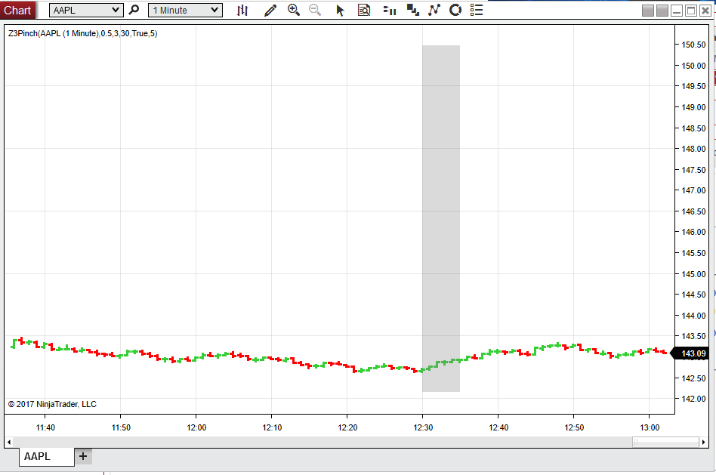Image resolution: width=716 pixels, height=475 pixels.
Task: Activate the zoom in magnifier tool
Action: 294,10
